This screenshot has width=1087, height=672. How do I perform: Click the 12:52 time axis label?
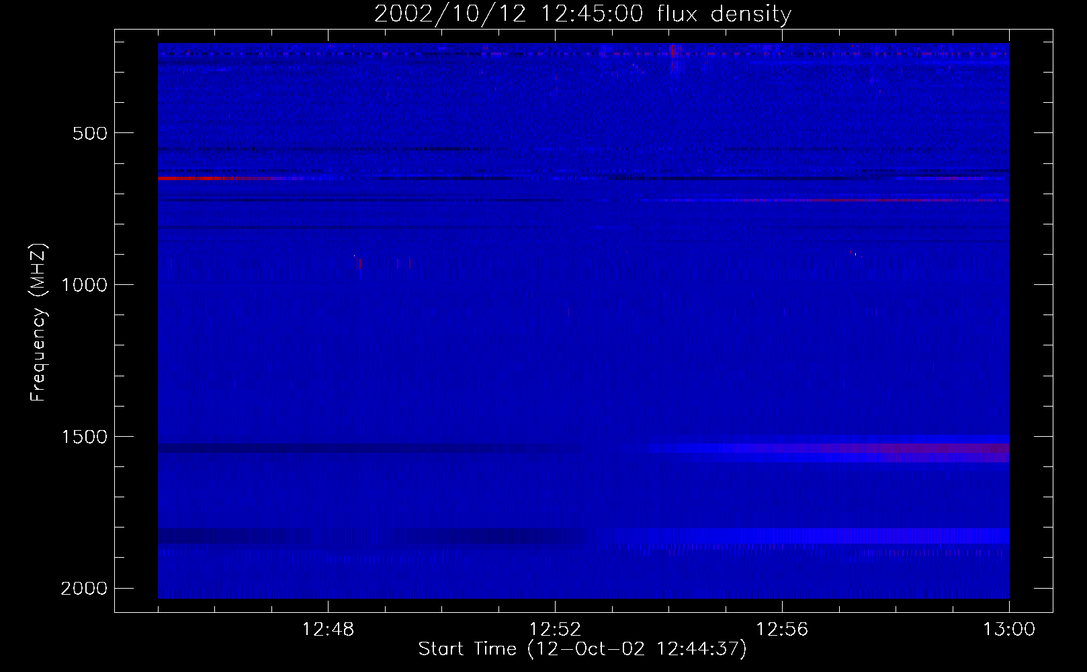tap(555, 630)
